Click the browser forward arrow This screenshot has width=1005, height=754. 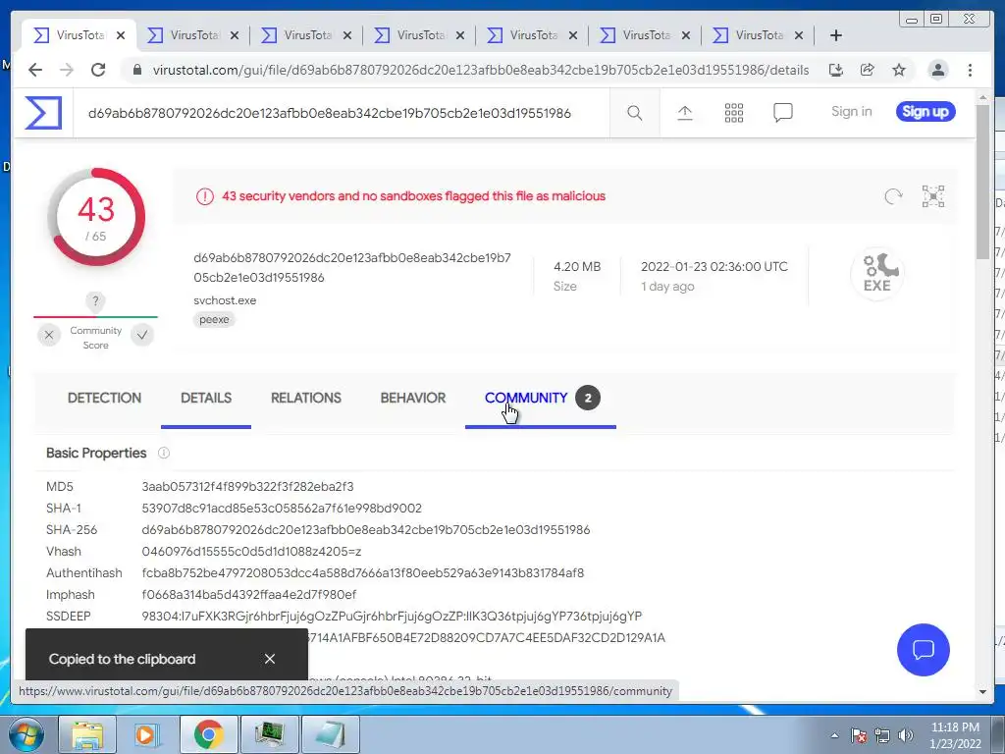coord(67,70)
